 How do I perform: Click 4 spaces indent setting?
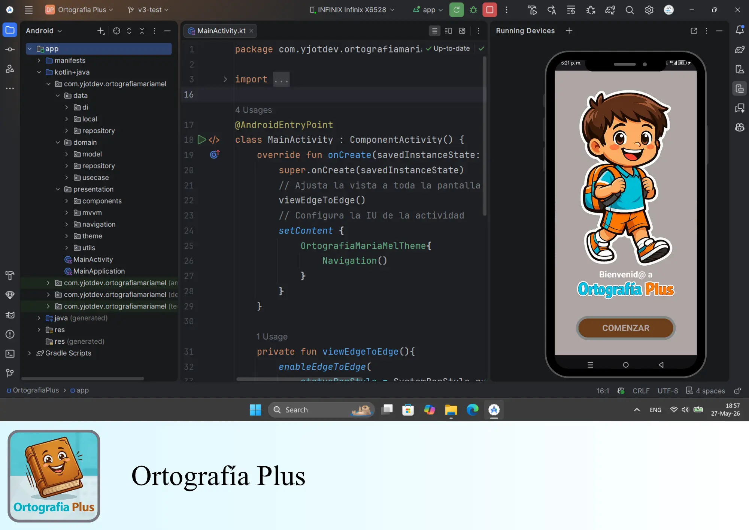(706, 391)
